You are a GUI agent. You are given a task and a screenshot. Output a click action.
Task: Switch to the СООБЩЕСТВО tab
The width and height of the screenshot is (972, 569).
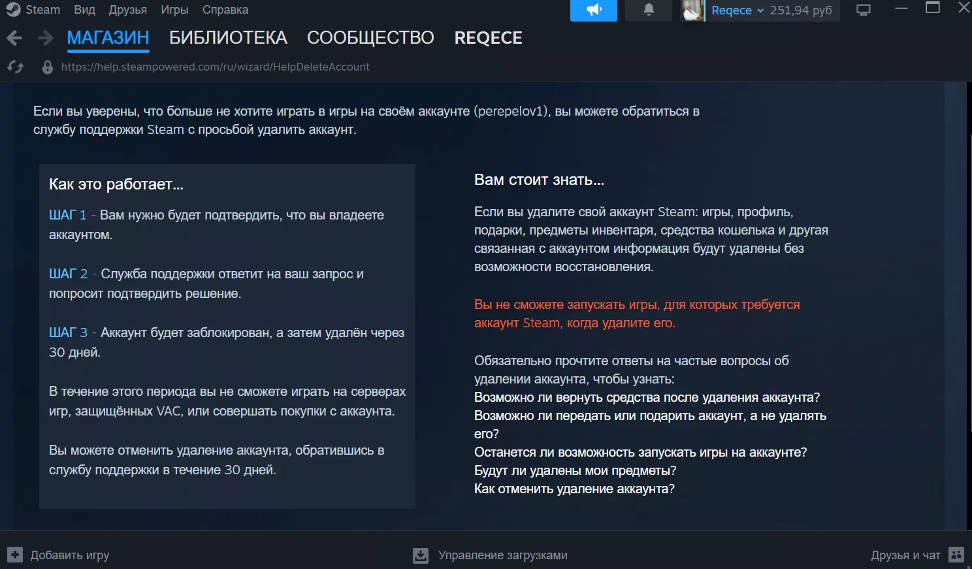click(x=370, y=37)
